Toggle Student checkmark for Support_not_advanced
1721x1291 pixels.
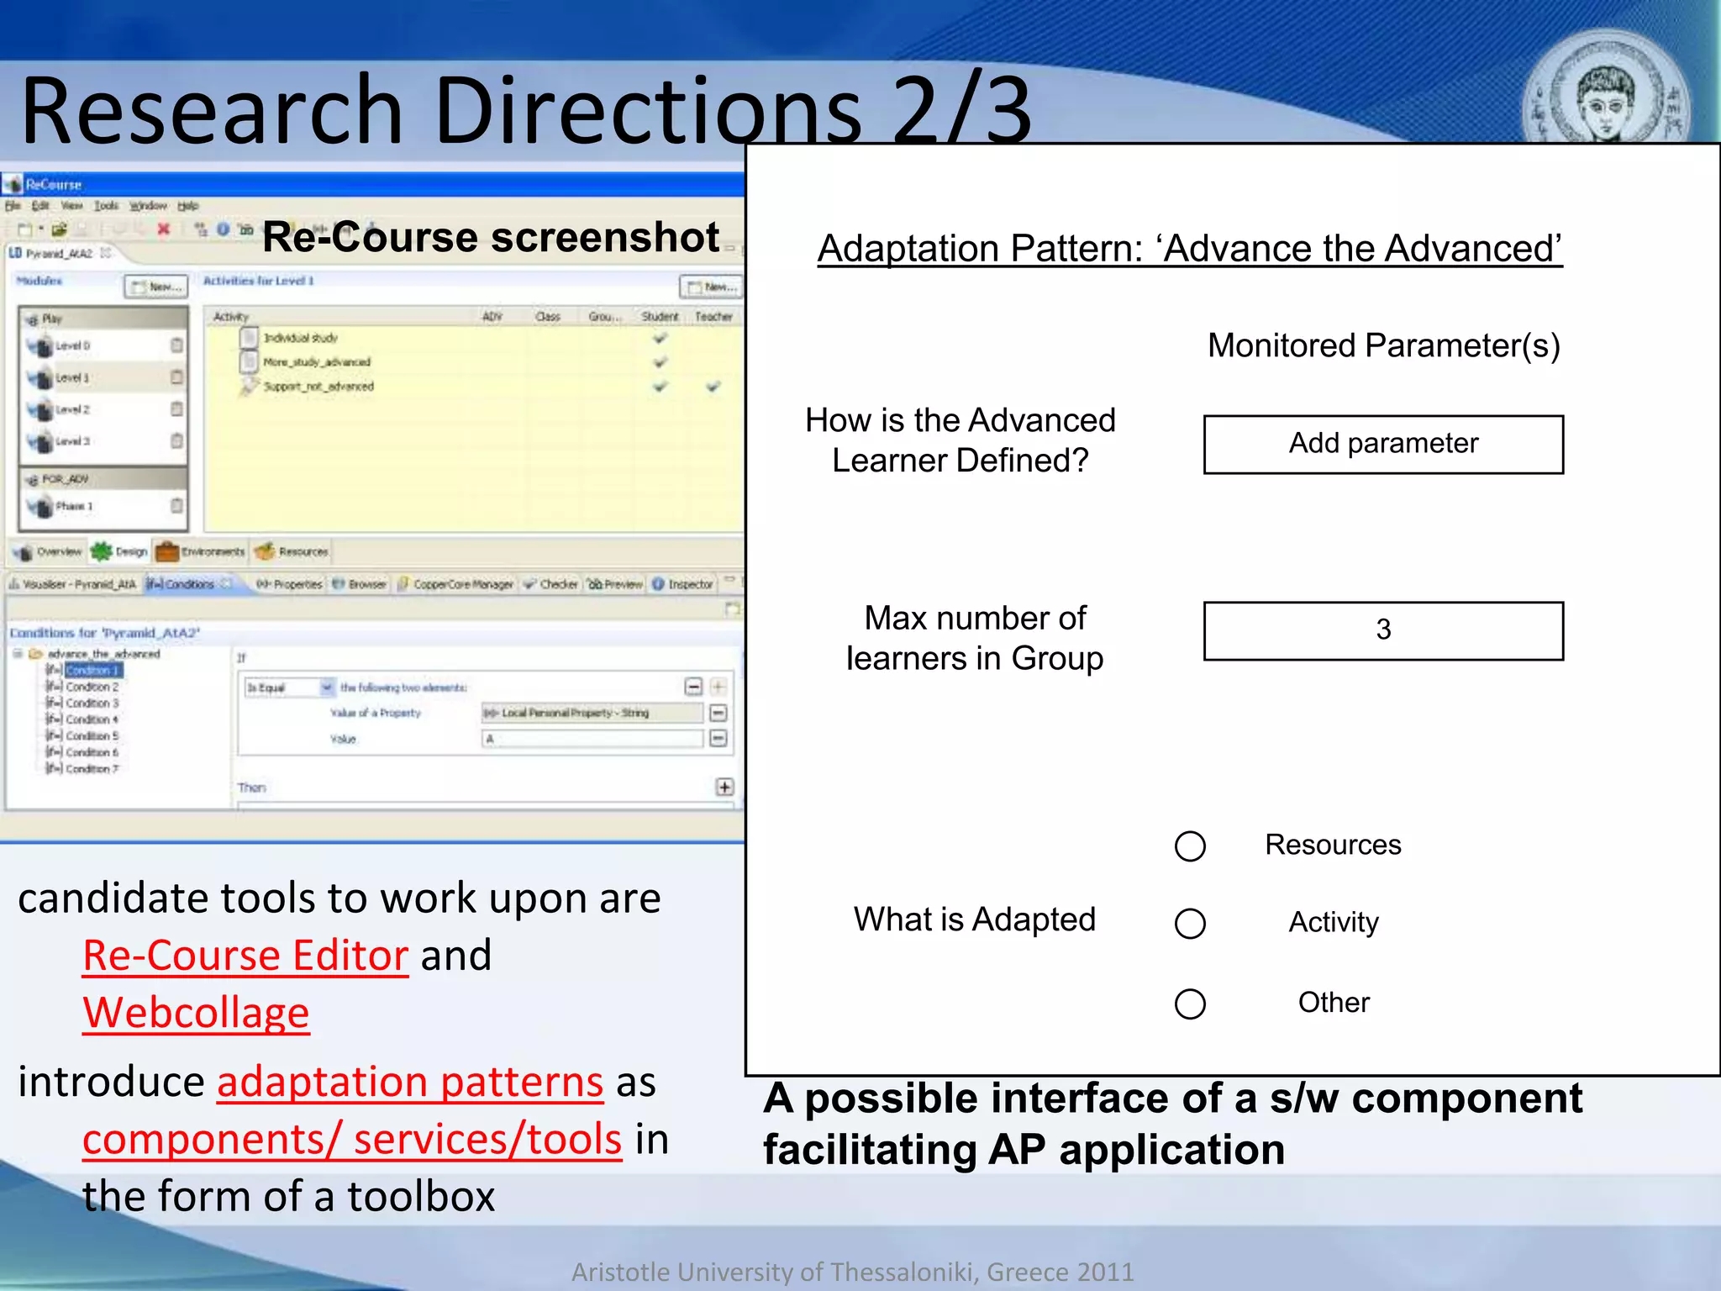[661, 387]
